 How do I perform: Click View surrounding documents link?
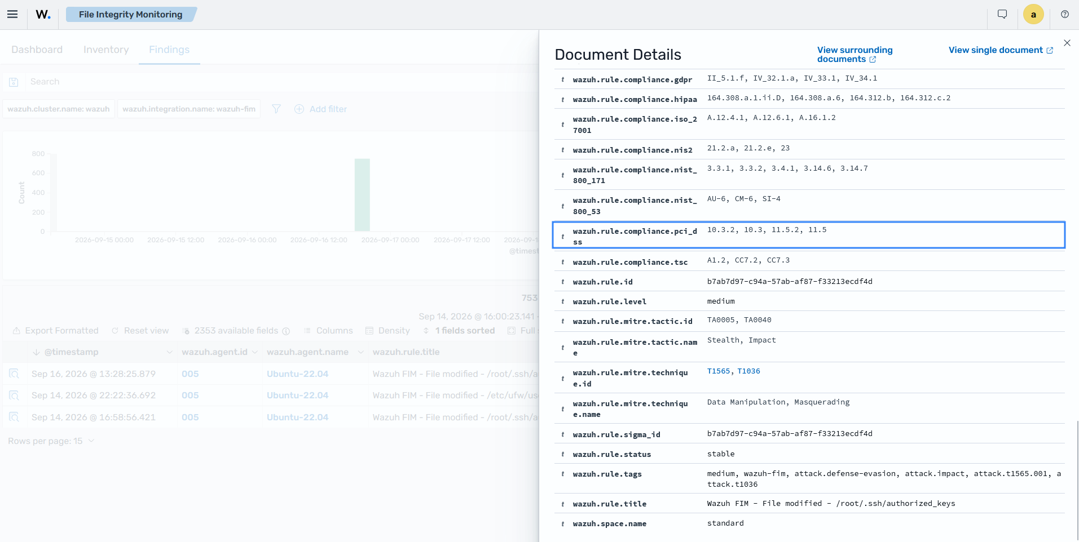pyautogui.click(x=855, y=55)
